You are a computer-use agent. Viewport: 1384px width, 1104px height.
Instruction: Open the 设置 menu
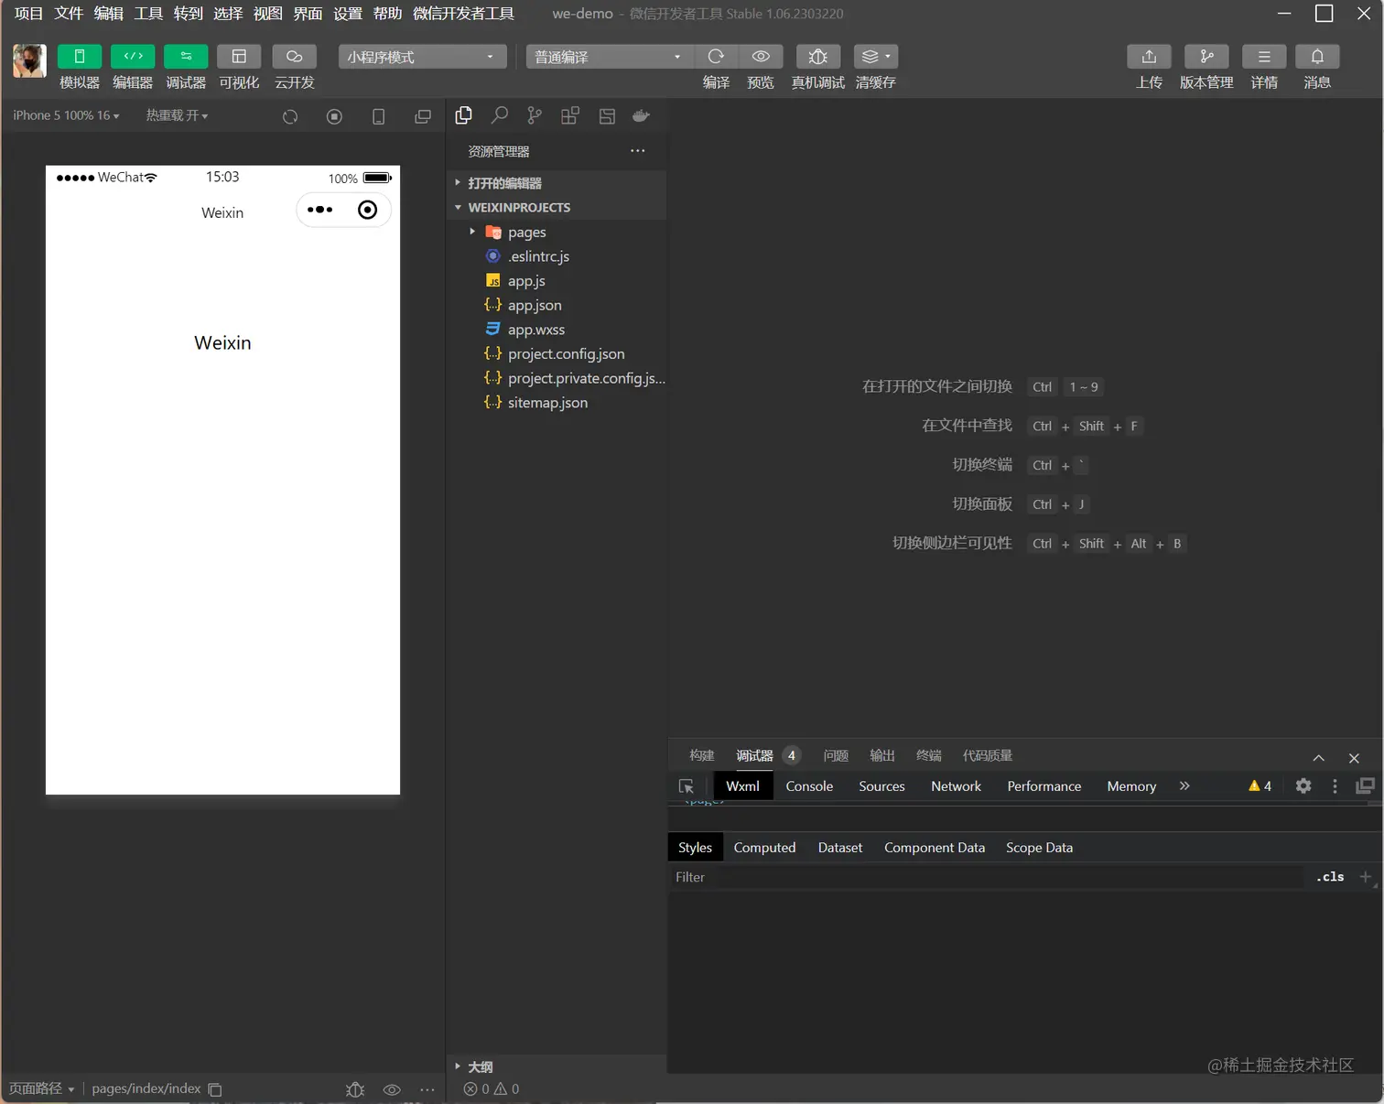pos(348,14)
